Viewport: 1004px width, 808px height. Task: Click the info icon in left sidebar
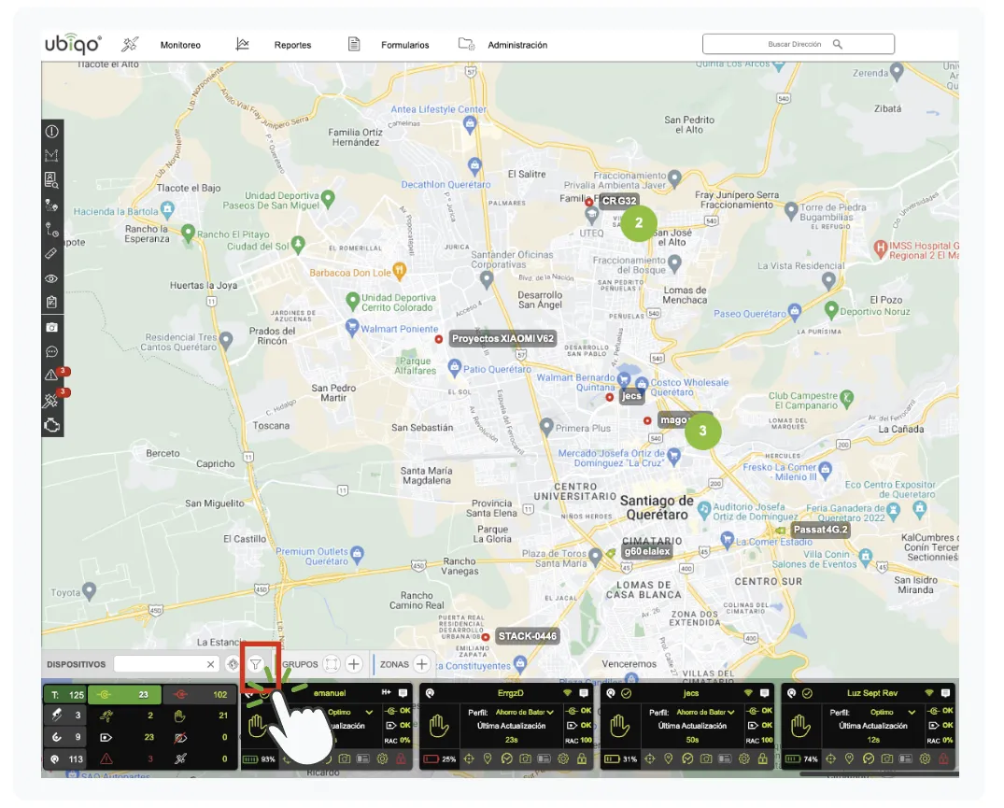click(52, 132)
